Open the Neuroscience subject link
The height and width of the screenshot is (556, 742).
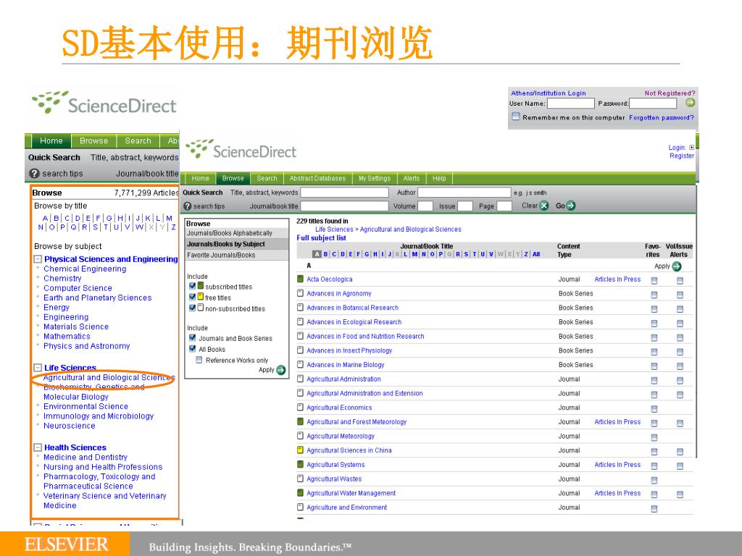pyautogui.click(x=69, y=426)
